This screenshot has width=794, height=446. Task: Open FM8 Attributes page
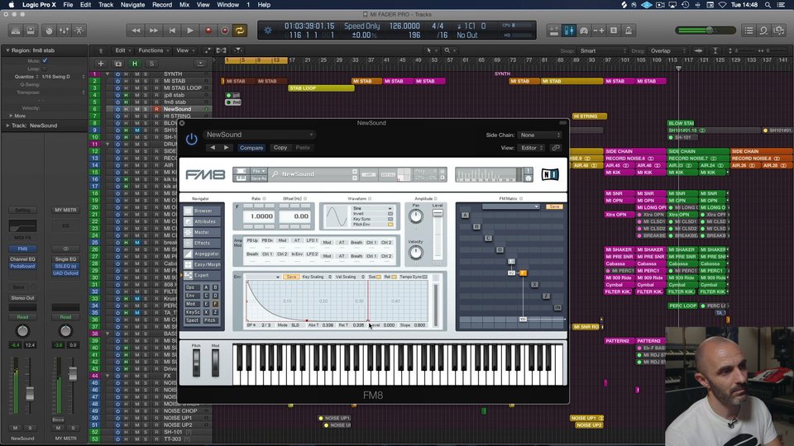(202, 221)
